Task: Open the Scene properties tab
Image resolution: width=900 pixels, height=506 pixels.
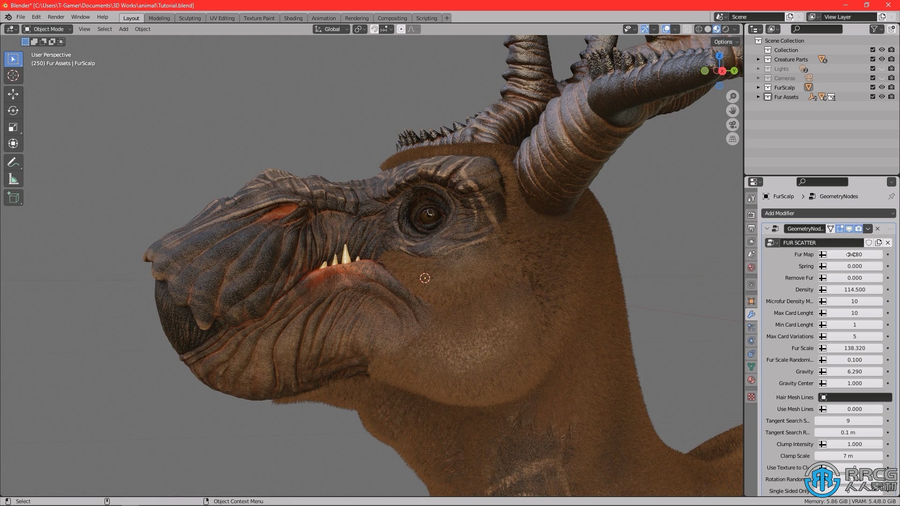Action: click(751, 254)
